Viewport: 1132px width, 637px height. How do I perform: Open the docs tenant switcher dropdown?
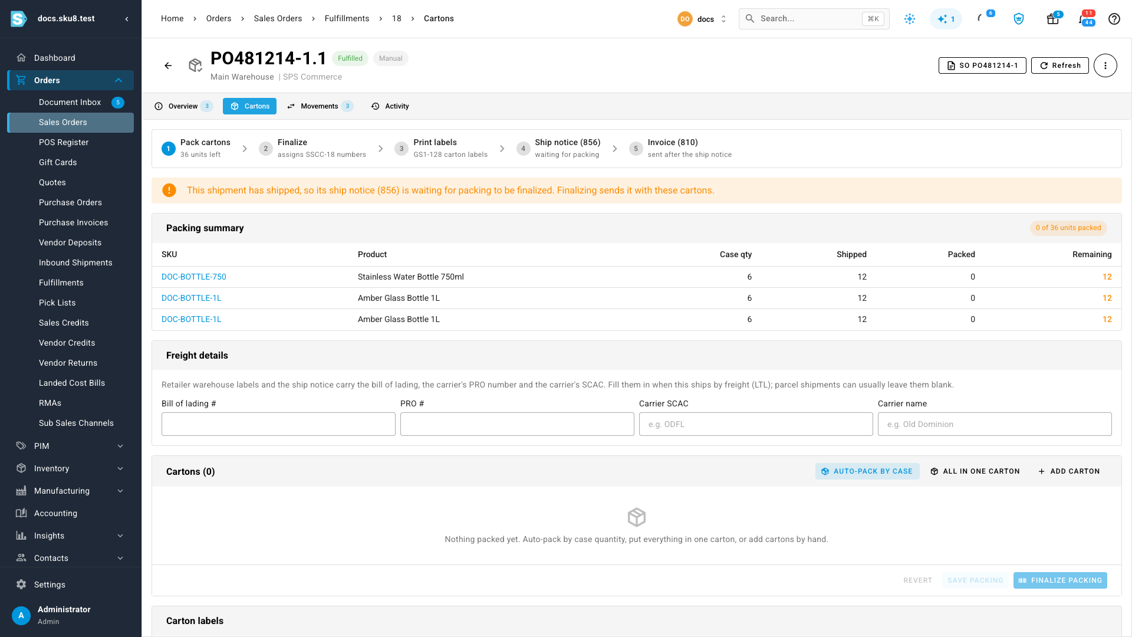coord(702,19)
